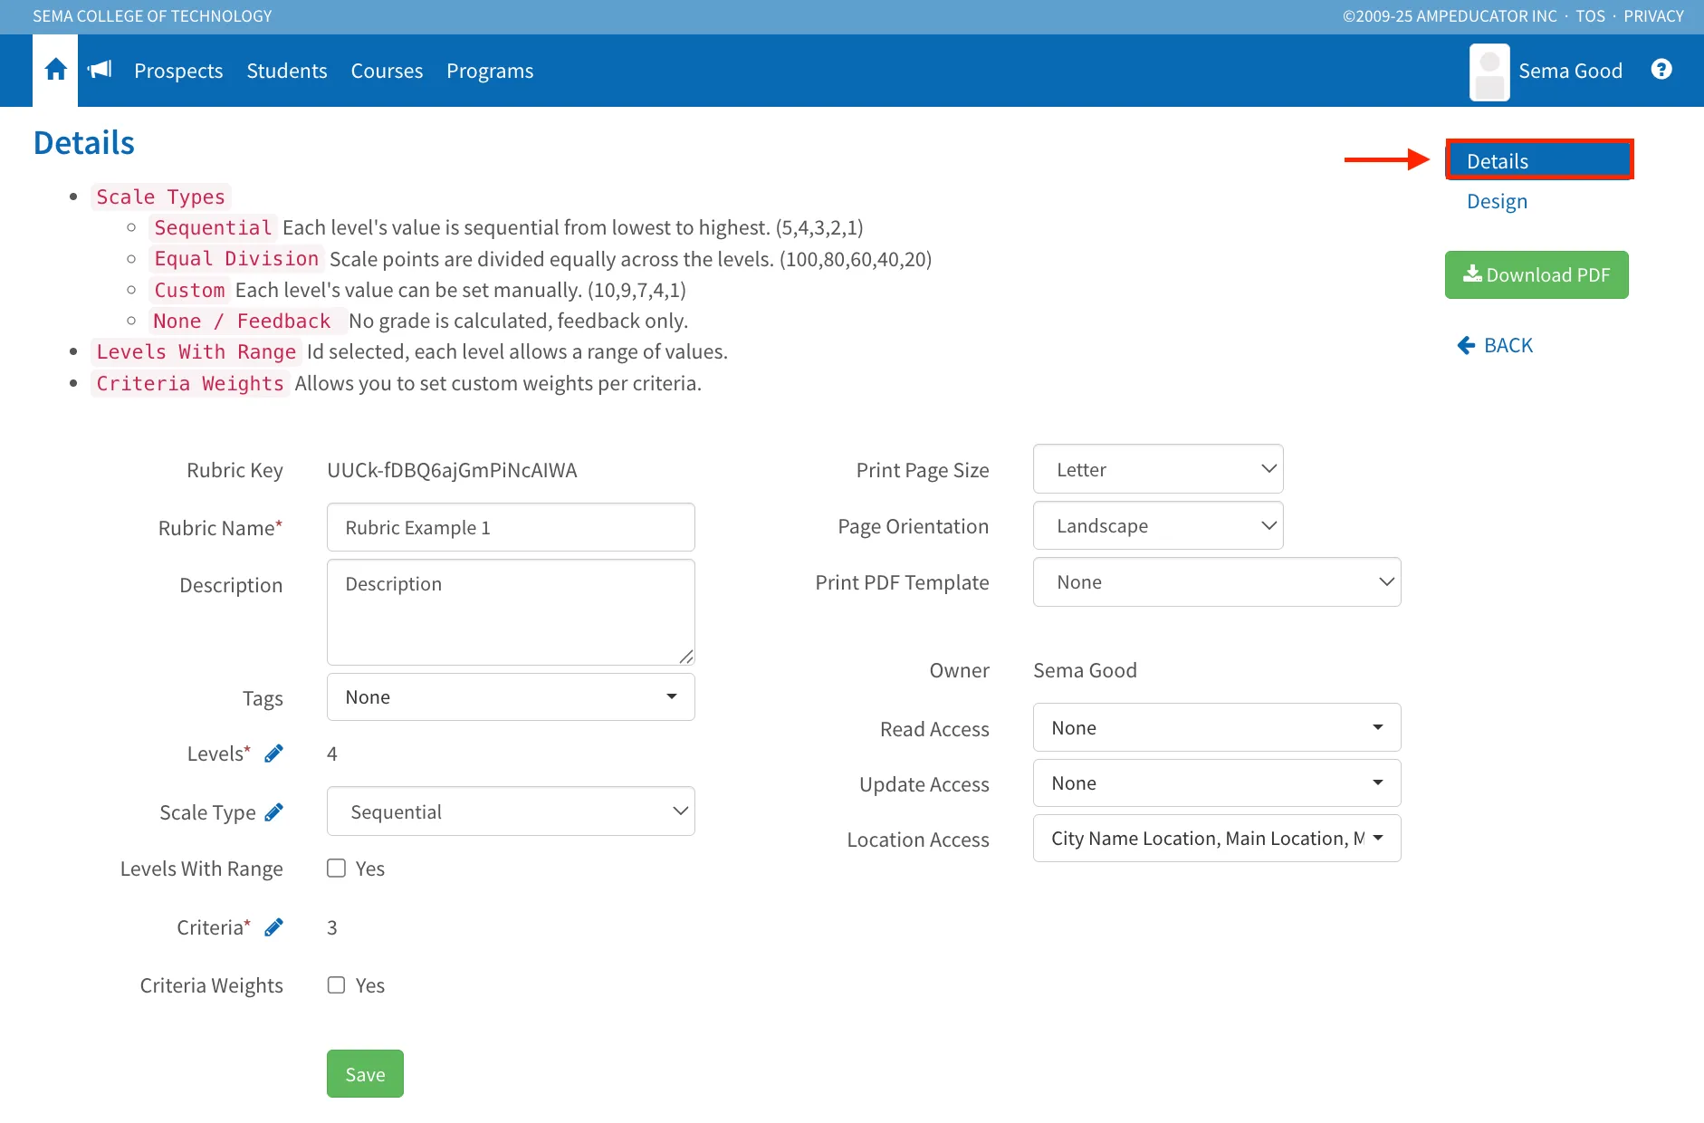Viewport: 1704px width, 1123px height.
Task: Open the help question mark icon
Action: (1661, 70)
